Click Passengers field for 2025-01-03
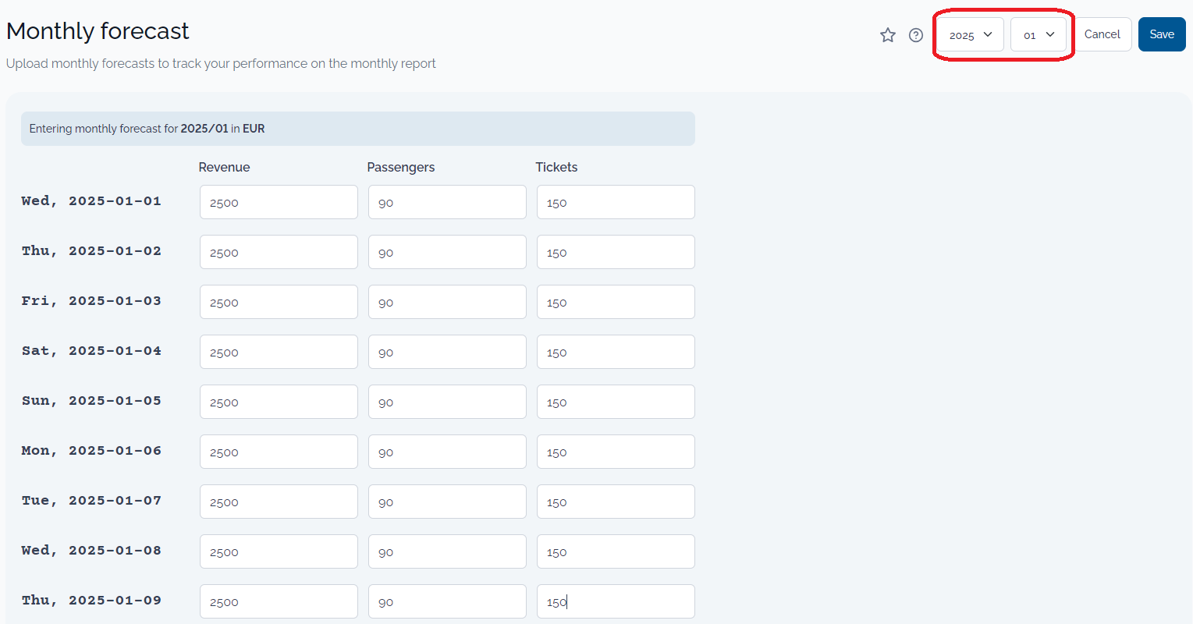 click(447, 302)
